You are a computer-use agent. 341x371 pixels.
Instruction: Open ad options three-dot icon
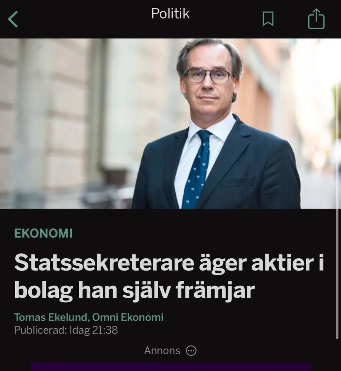(x=191, y=351)
